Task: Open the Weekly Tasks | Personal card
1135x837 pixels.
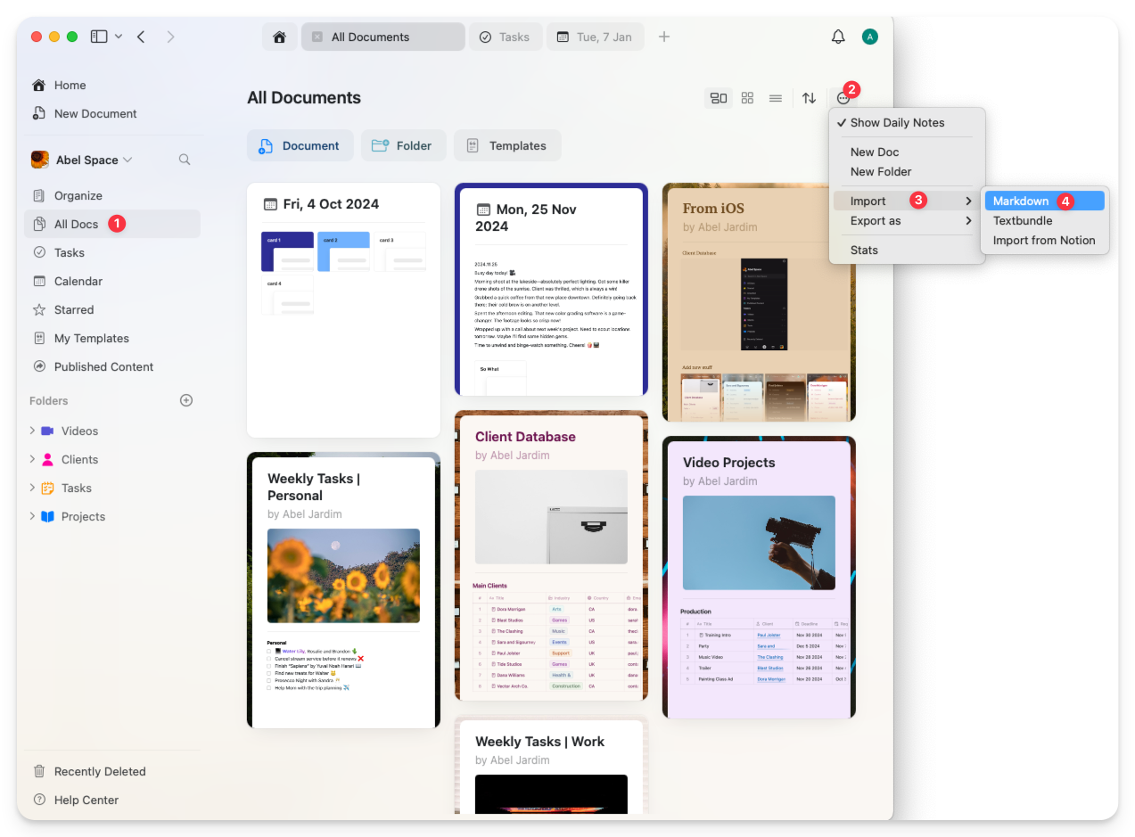Action: (343, 590)
